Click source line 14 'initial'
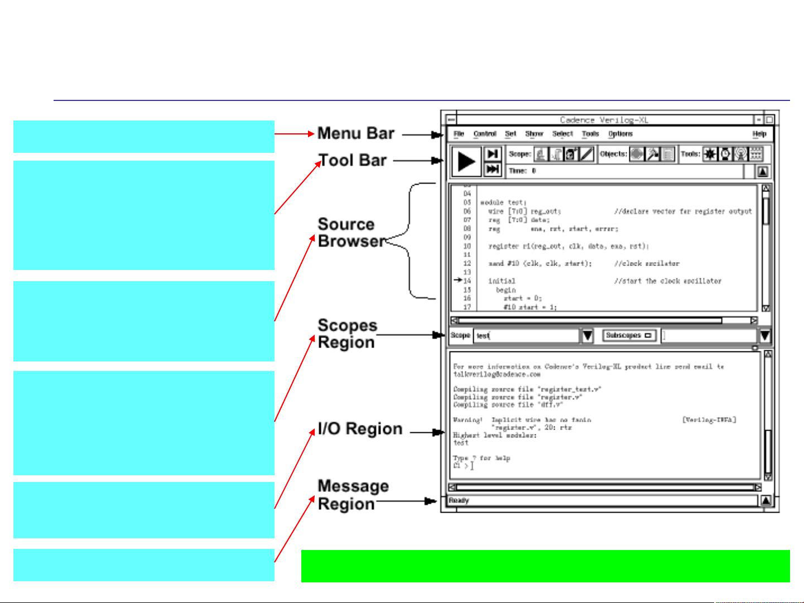This screenshot has height=603, width=804. (502, 281)
